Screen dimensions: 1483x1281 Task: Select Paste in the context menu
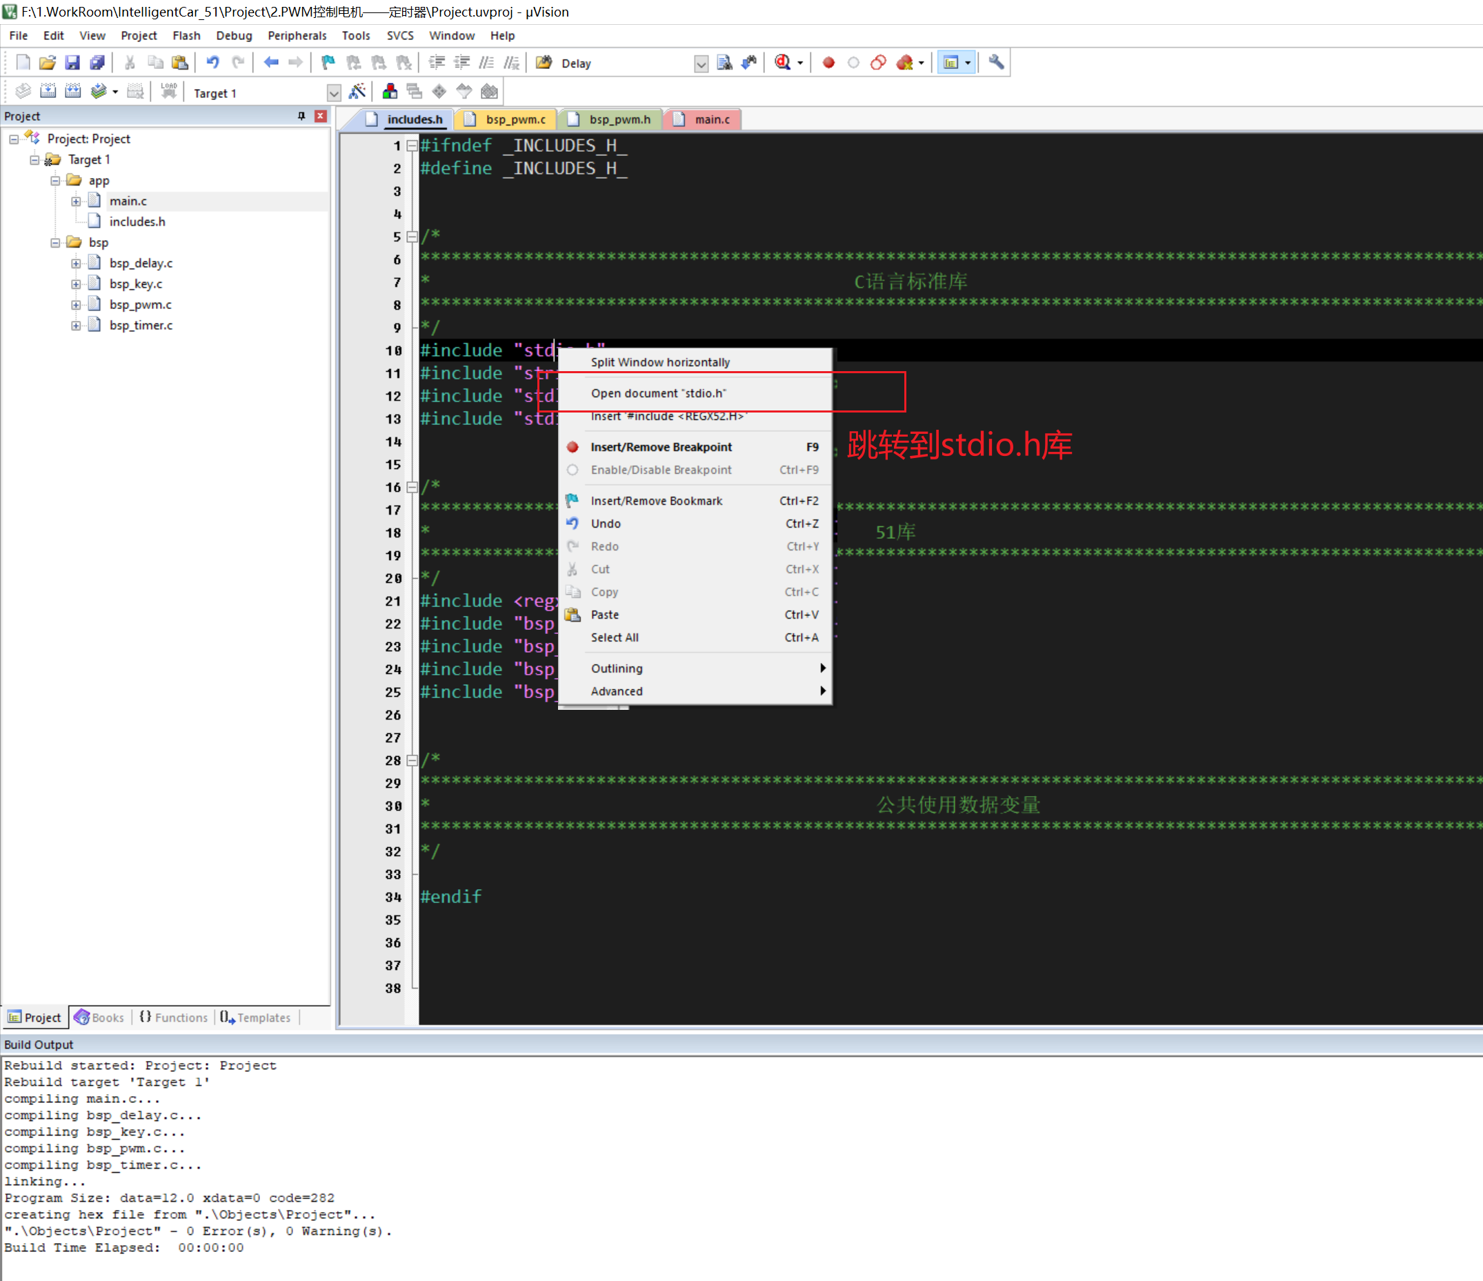coord(695,615)
